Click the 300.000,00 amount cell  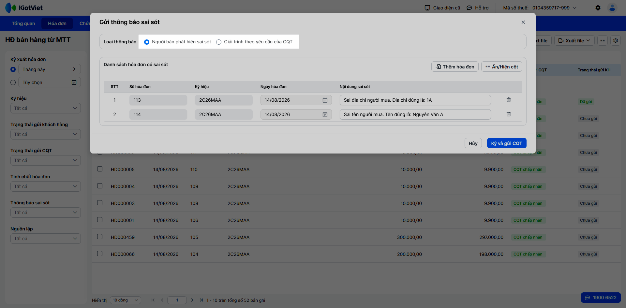[410, 237]
